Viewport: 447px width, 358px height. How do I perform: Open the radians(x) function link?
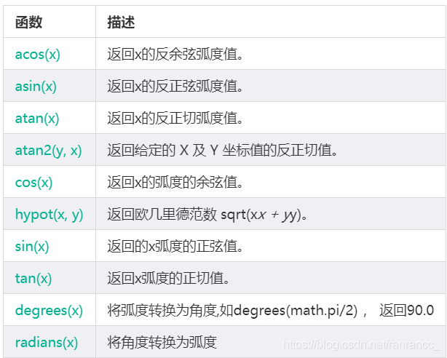point(47,342)
